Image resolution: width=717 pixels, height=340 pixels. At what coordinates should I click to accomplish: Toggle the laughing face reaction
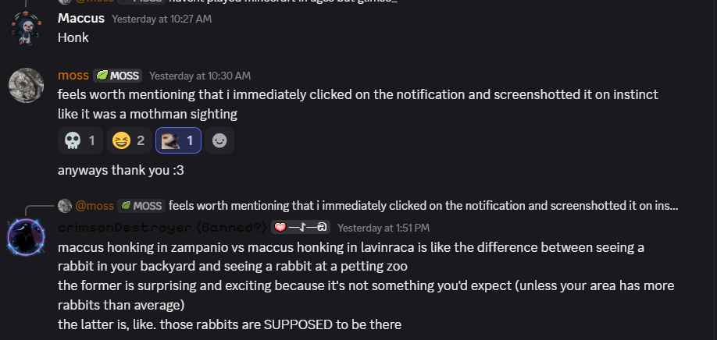(x=129, y=141)
